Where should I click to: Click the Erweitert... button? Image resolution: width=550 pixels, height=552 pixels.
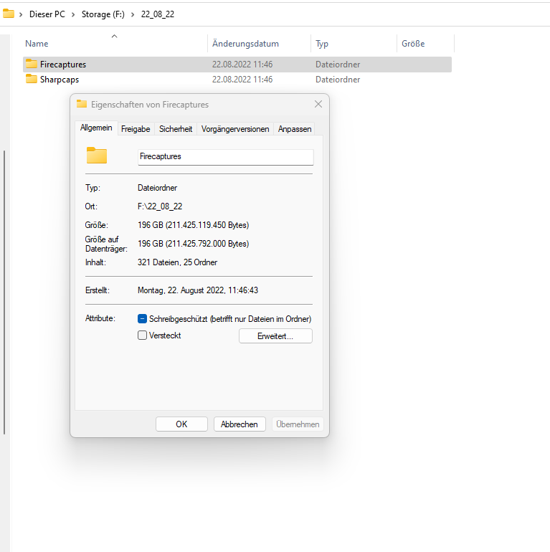tap(275, 336)
